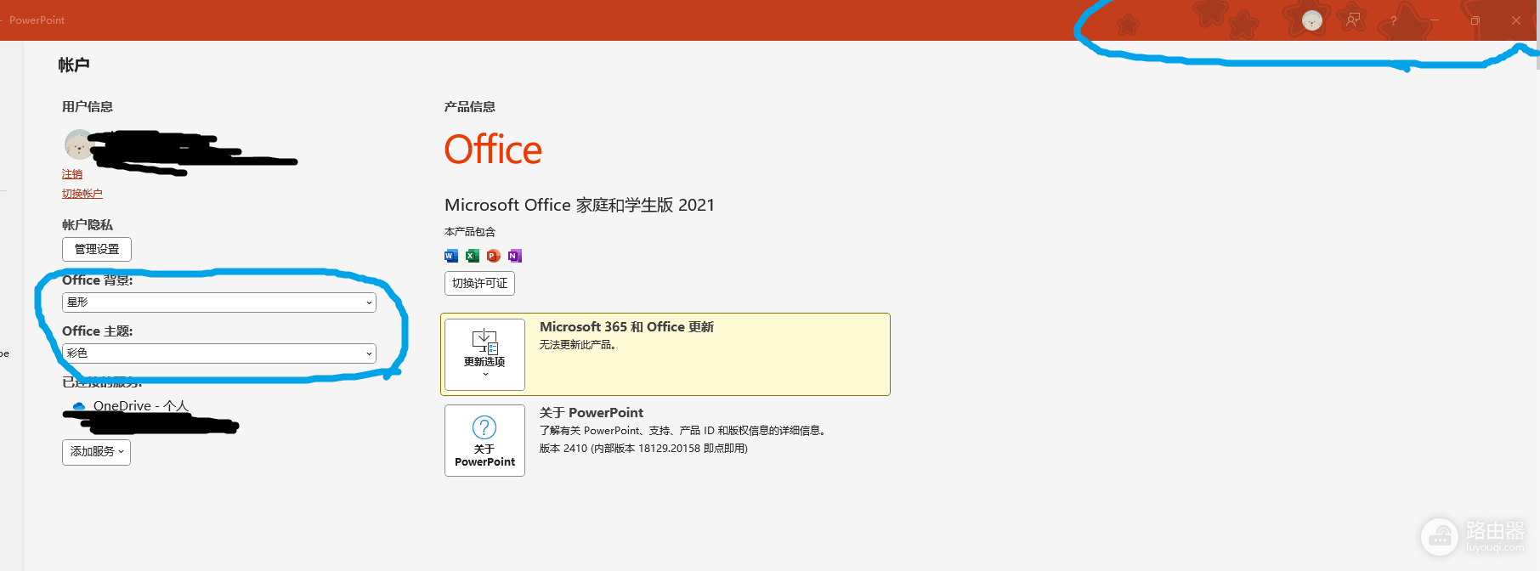This screenshot has height=571, width=1540.
Task: Click the 产品信息 heading
Action: coord(469,106)
